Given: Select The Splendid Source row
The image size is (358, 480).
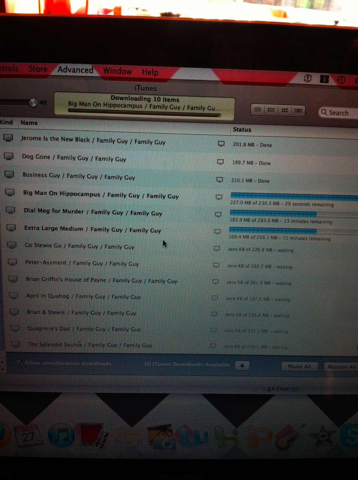Looking at the screenshot, I should point(179,346).
